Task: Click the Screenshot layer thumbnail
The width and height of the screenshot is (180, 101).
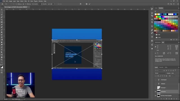Action: point(159,92)
